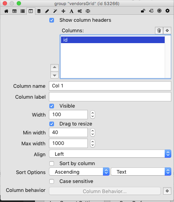Switch to the data grid database tab

[x=39, y=11]
